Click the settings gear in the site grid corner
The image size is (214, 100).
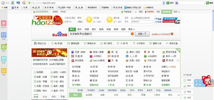(179, 50)
